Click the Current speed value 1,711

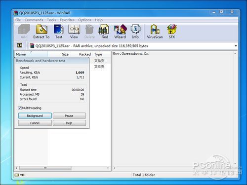tap(80, 77)
